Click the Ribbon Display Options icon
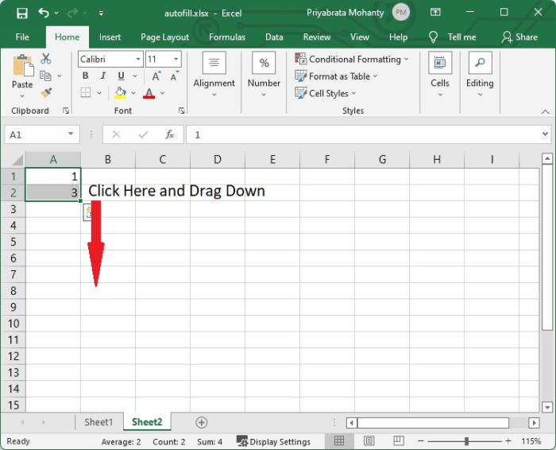The width and height of the screenshot is (556, 450). 435,13
